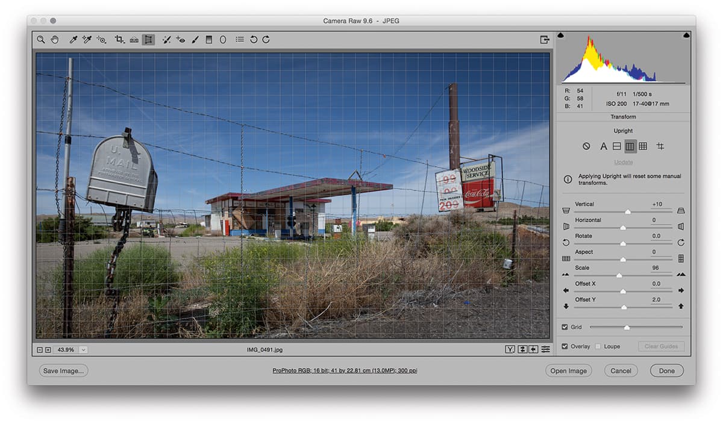Select the Red Eye Removal tool
This screenshot has width=723, height=424.
pos(181,40)
